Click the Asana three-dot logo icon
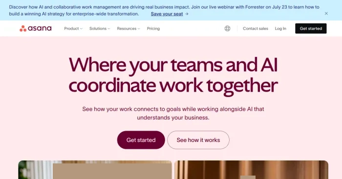 (x=23, y=28)
